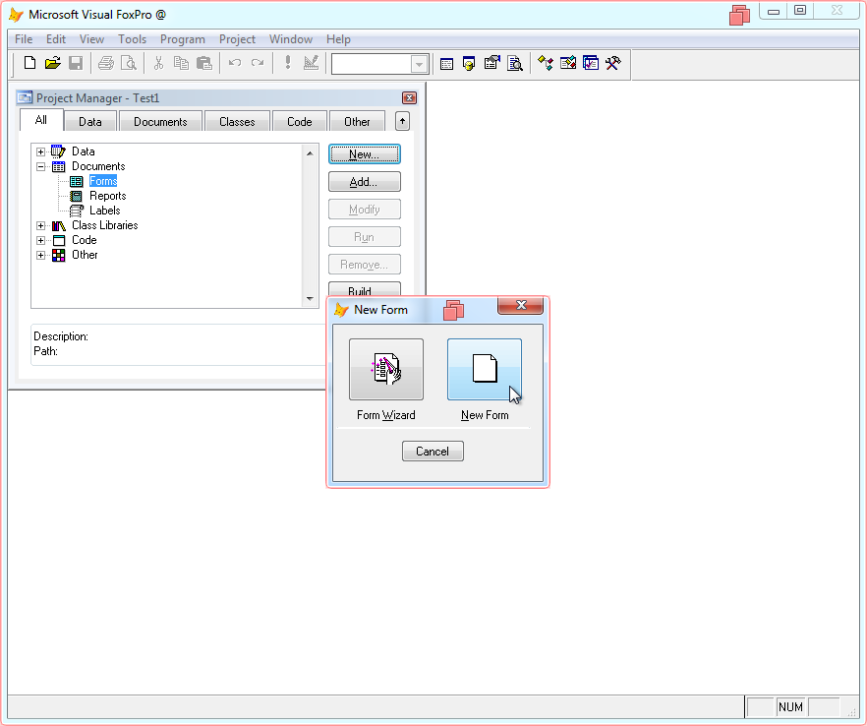867x726 pixels.
Task: Select Reports in the project tree
Action: tap(108, 196)
